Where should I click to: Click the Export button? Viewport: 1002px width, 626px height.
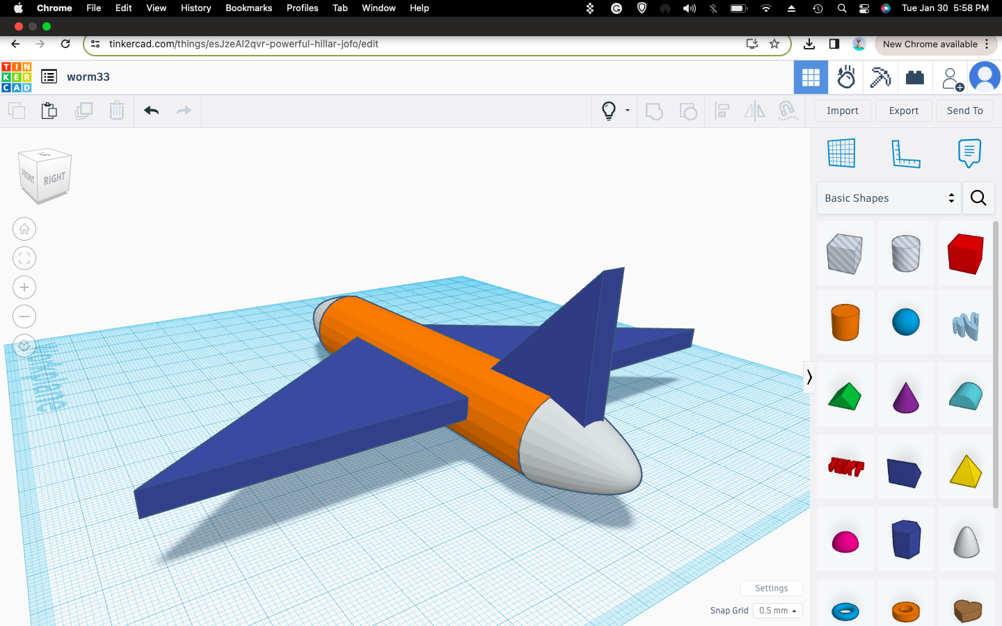tap(903, 111)
